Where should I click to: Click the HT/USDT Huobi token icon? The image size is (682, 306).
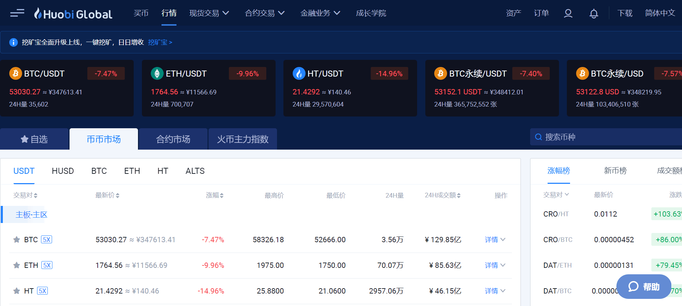pos(299,73)
